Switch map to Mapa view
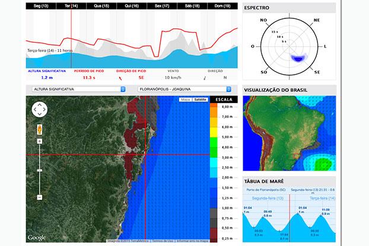This screenshot has height=246, width=369. coord(186,100)
